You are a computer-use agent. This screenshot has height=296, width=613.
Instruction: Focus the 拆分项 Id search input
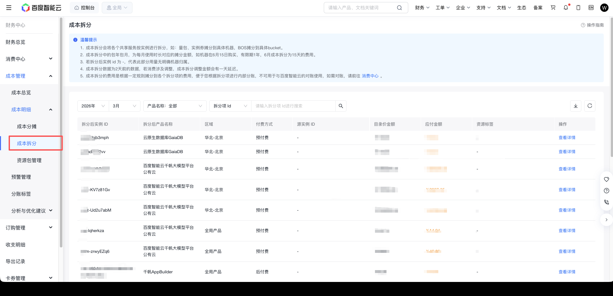point(293,106)
